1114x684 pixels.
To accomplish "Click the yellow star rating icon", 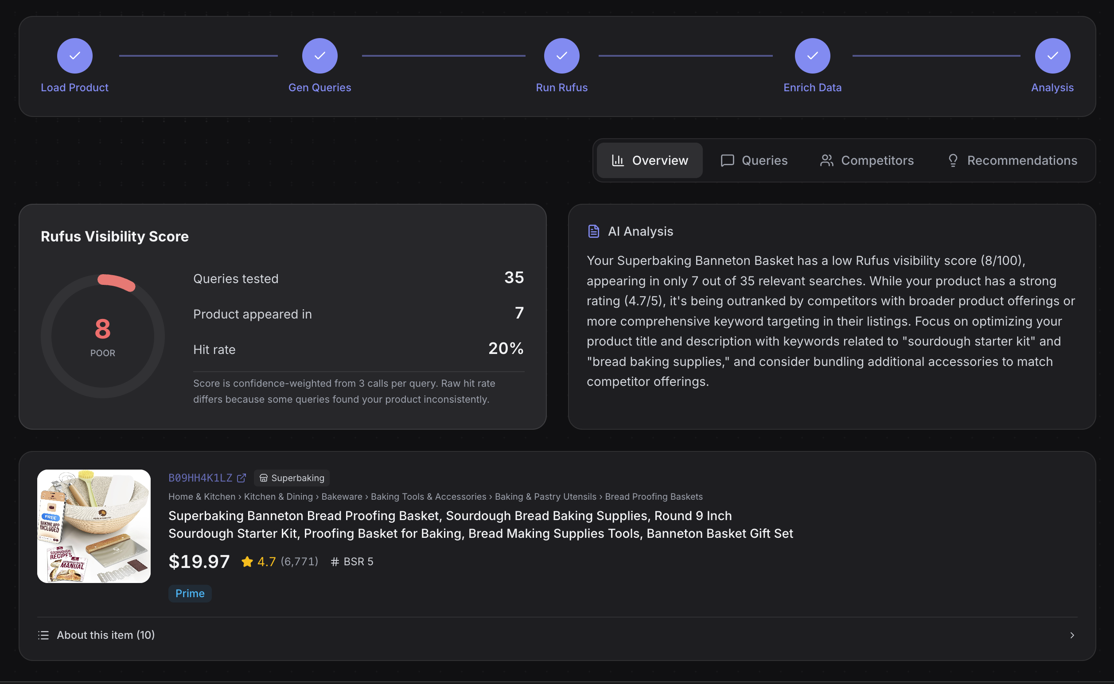I will point(247,561).
